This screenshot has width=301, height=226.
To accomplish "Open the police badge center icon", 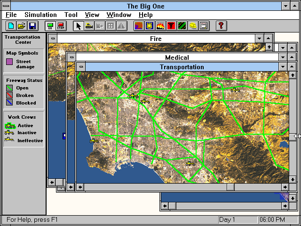I will click(x=150, y=26).
